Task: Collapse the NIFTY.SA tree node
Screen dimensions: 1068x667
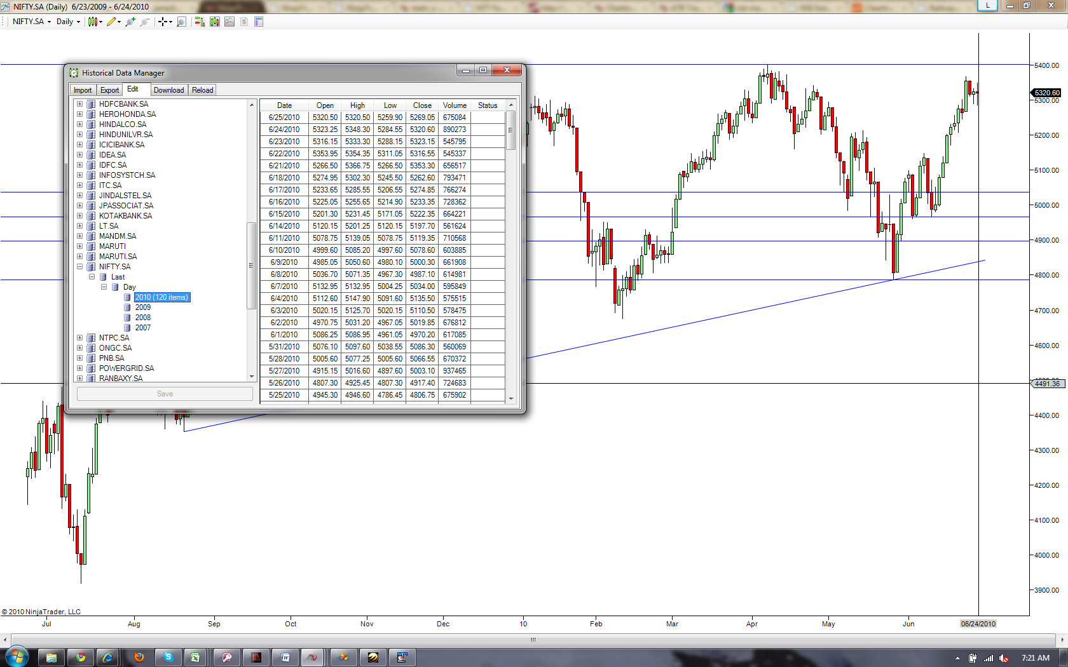Action: click(79, 267)
